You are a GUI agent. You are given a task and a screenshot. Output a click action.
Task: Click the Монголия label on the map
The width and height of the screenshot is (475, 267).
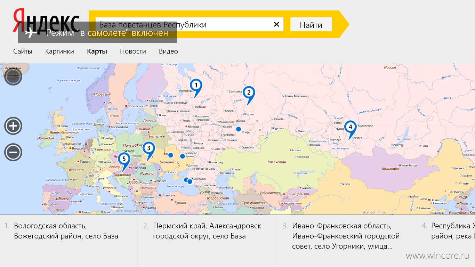[x=391, y=168]
